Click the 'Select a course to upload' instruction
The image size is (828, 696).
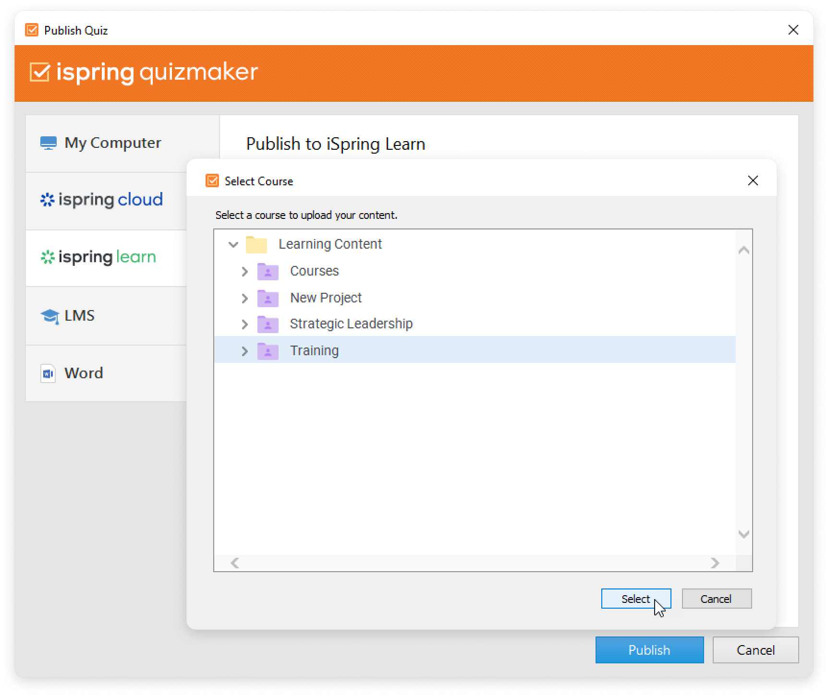[306, 215]
